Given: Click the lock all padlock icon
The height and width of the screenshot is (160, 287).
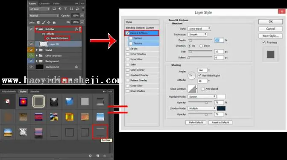Looking at the screenshot, I should pyautogui.click(x=54, y=23).
